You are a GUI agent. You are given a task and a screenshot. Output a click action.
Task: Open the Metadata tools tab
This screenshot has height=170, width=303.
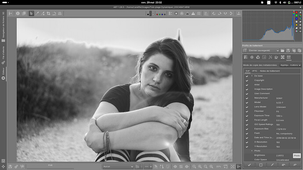(x=289, y=57)
